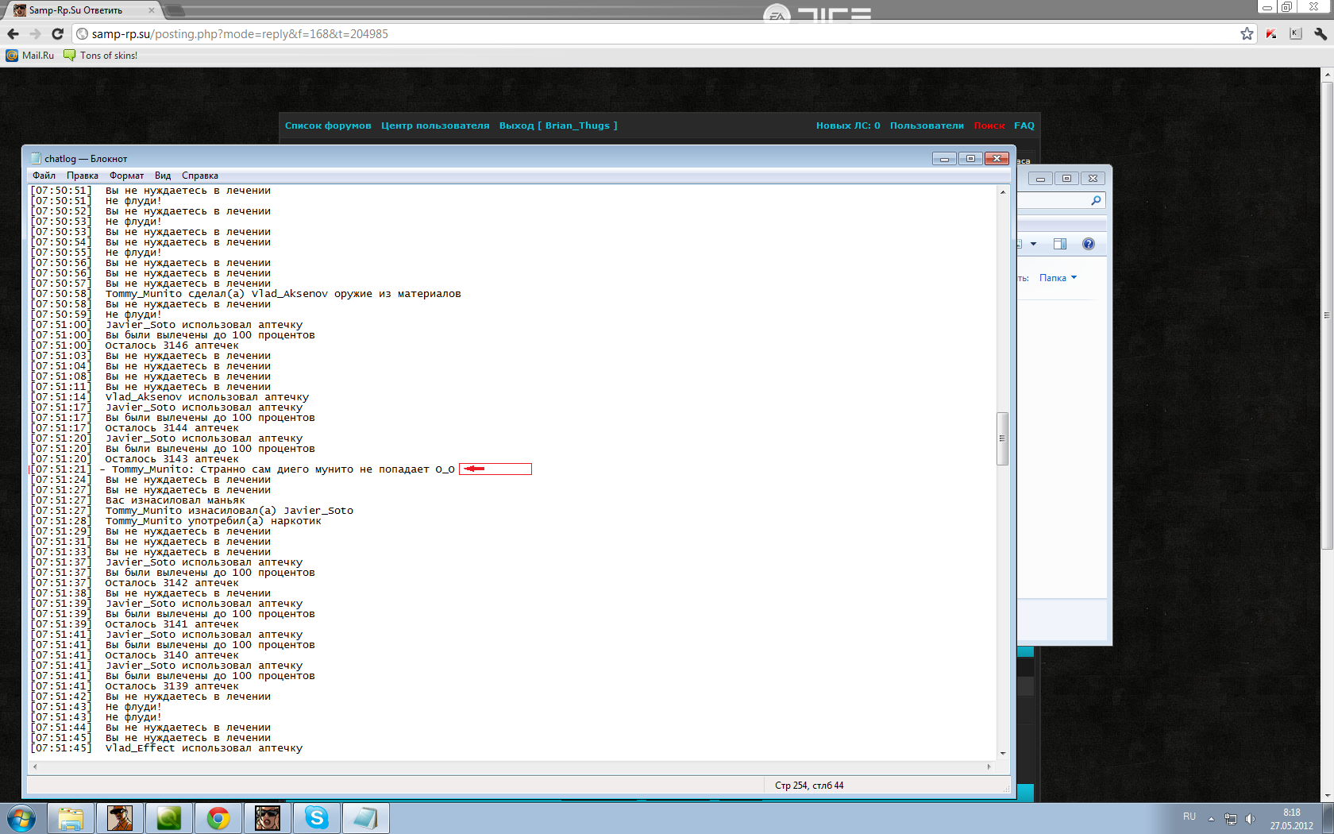
Task: Click Notepad horizontal scroll left arrow
Action: coord(35,766)
